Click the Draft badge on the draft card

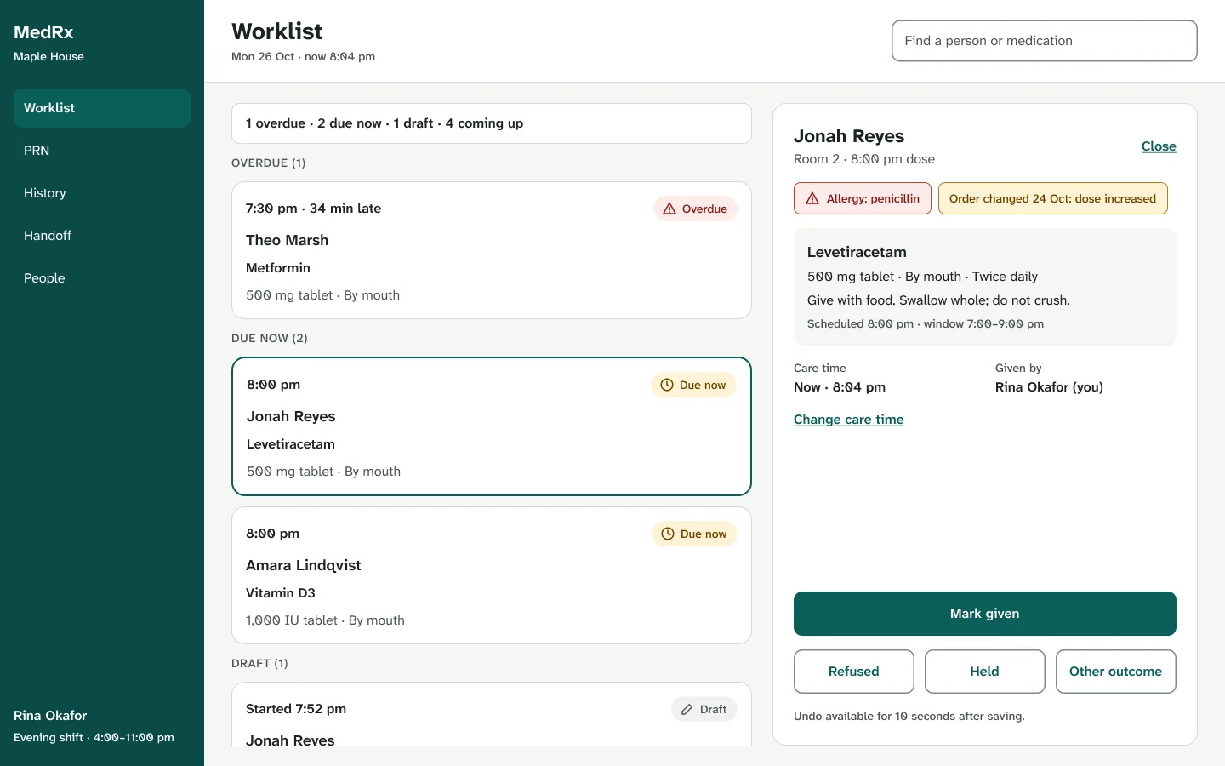coord(704,709)
